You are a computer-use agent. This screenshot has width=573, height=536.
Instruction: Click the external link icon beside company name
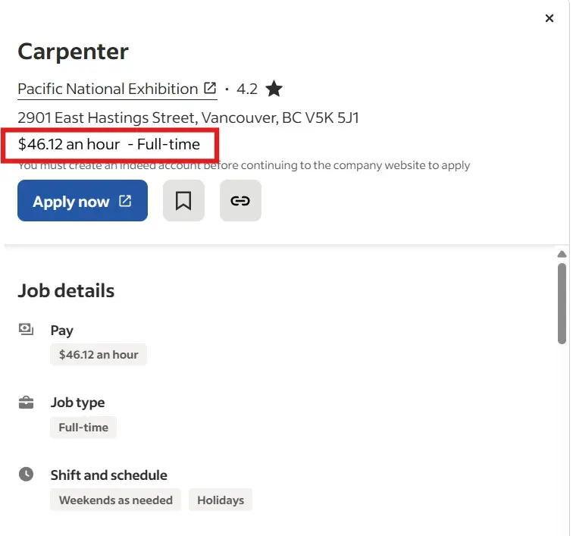coord(210,89)
